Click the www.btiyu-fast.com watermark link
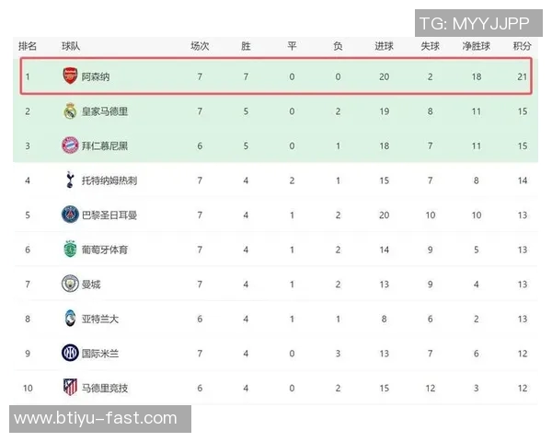 tap(96, 419)
